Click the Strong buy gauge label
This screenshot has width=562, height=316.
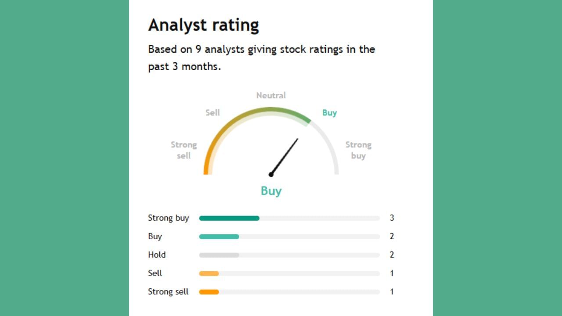(x=358, y=150)
